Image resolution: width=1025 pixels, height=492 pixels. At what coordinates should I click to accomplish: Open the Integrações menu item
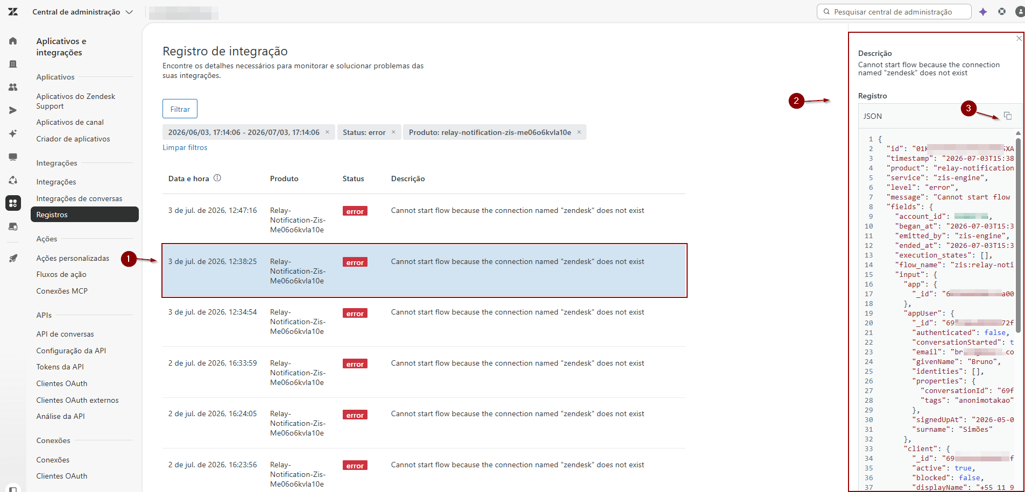coord(56,182)
